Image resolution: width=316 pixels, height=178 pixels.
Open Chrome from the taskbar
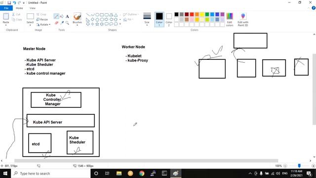142,174
